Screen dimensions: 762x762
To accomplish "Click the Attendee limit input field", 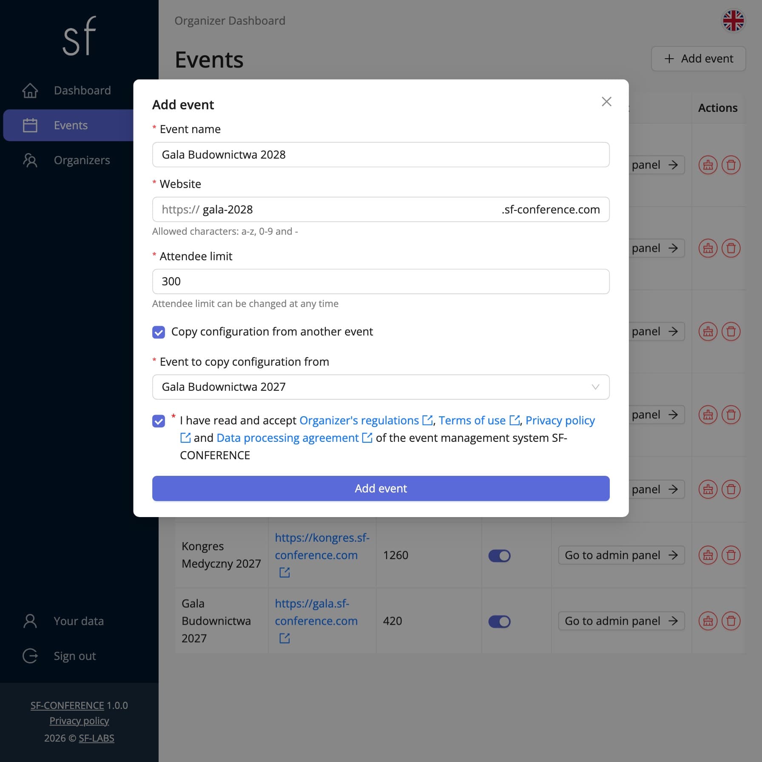I will coord(381,281).
